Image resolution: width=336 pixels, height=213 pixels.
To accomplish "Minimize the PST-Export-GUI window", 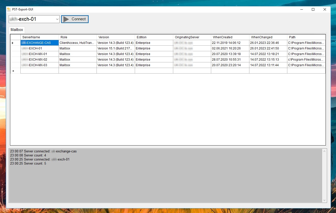I will pyautogui.click(x=302, y=9).
